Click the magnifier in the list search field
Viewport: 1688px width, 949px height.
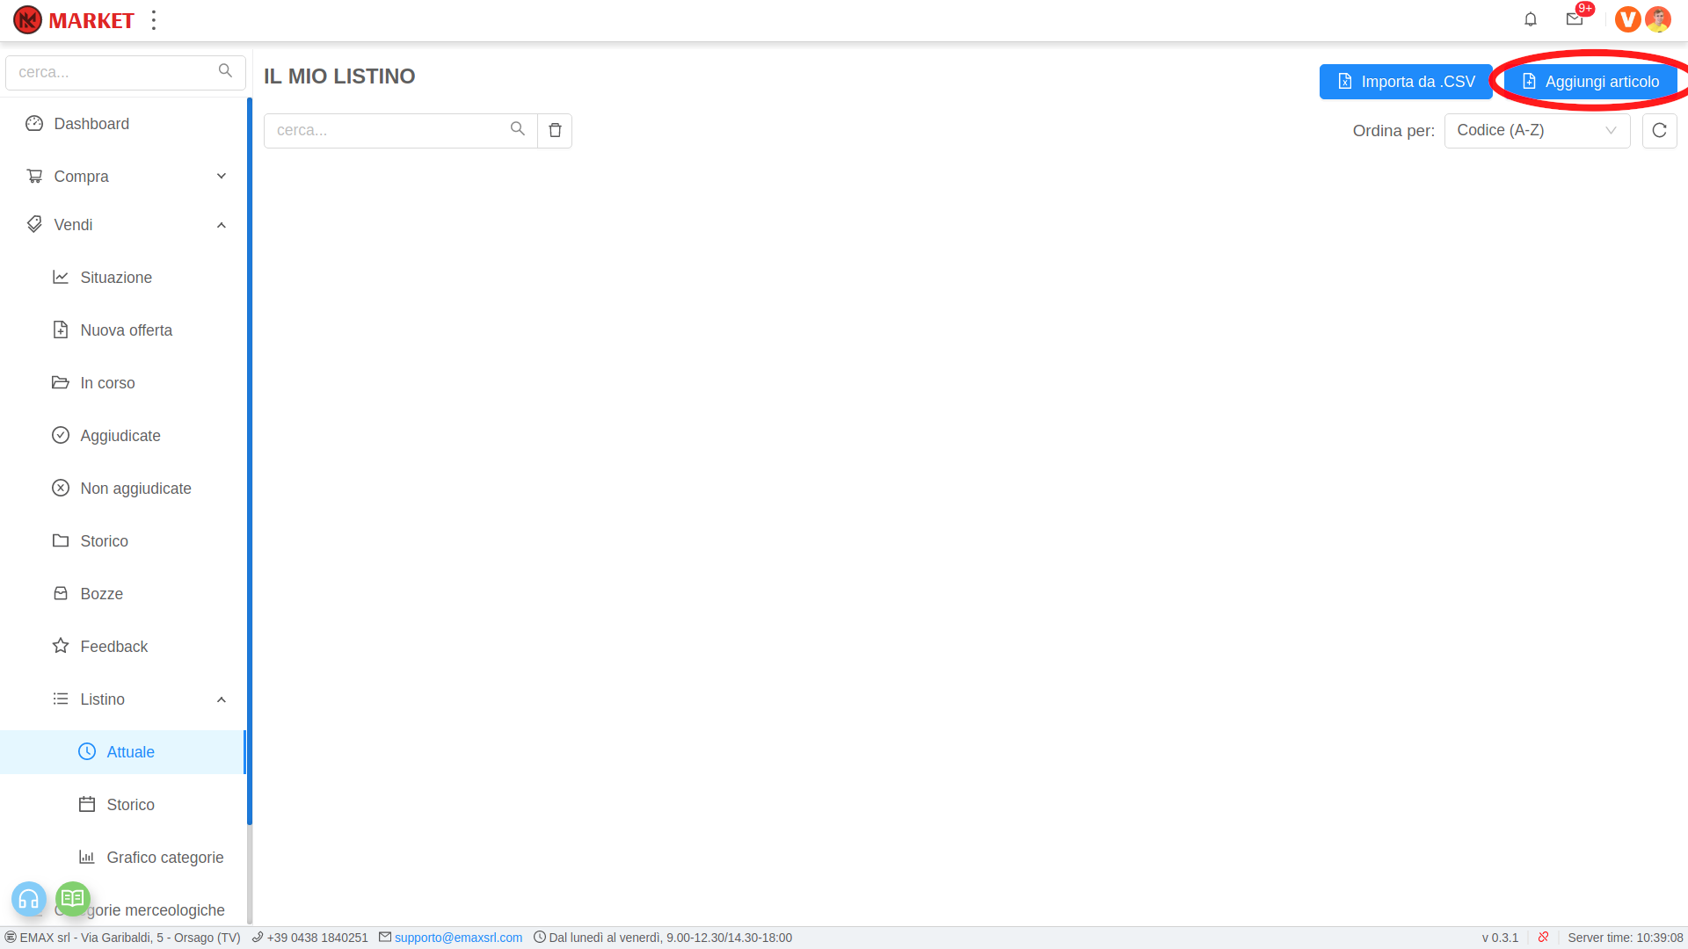click(x=518, y=129)
